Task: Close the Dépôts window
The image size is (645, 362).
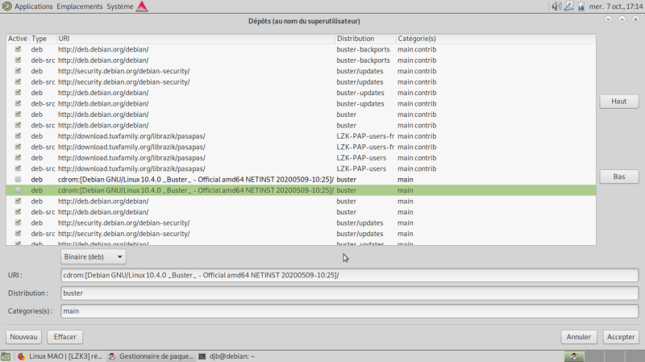Action: click(635, 19)
